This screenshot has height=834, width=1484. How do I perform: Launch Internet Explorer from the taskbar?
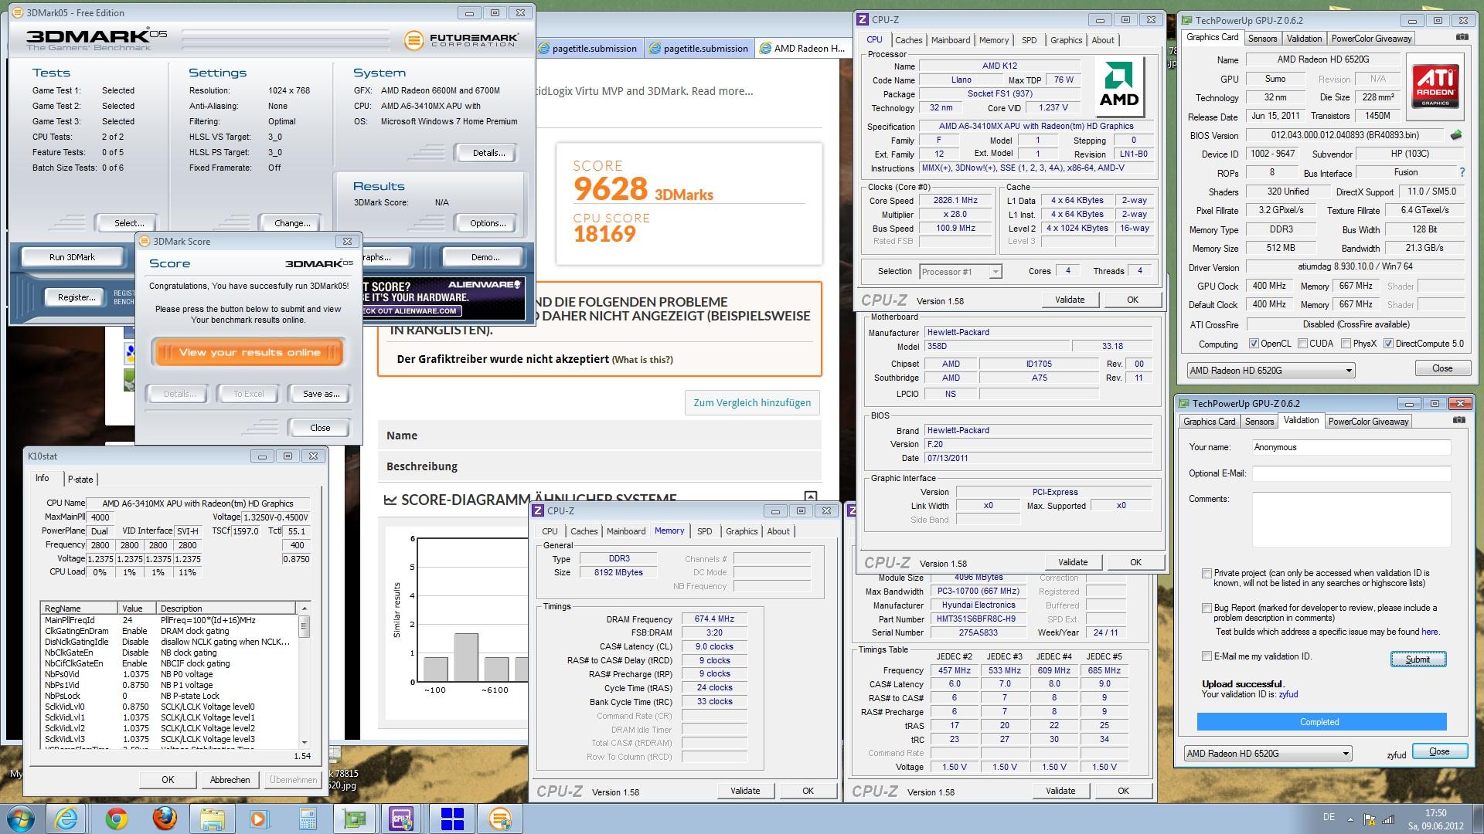point(66,819)
